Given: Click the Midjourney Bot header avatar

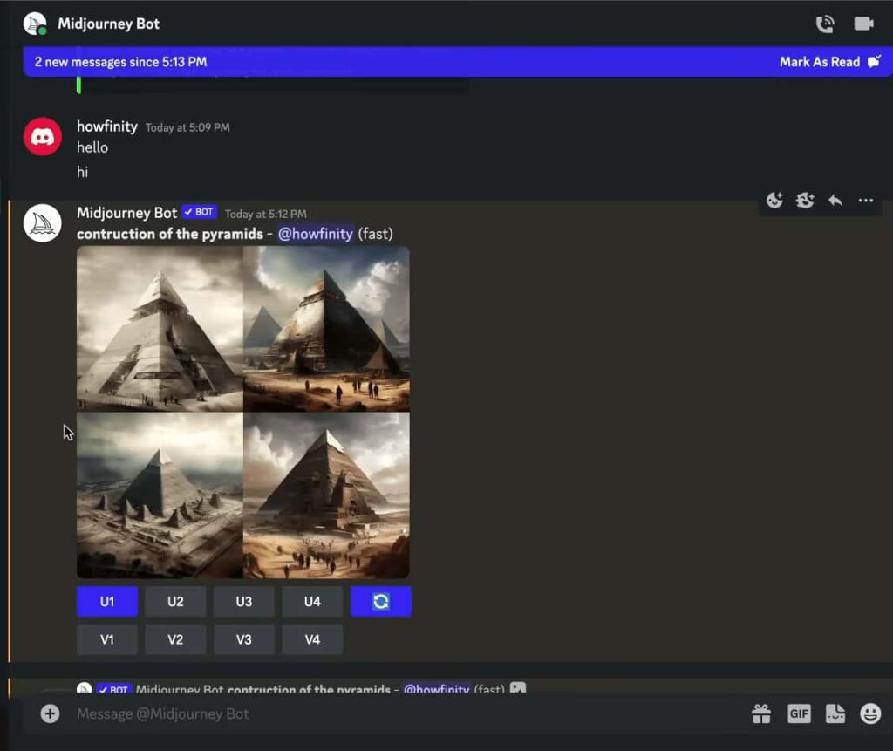Looking at the screenshot, I should click(35, 24).
